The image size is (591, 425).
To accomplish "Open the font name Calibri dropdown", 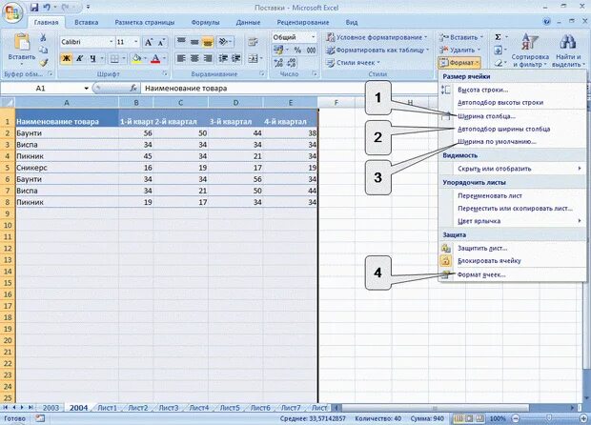I will [112, 42].
